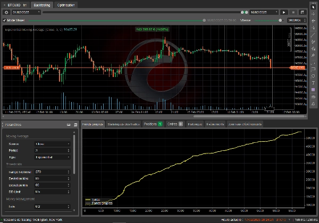Image resolution: width=319 pixels, height=223 pixels.
Task: Open the Source Close dropdown
Action: coord(52,144)
